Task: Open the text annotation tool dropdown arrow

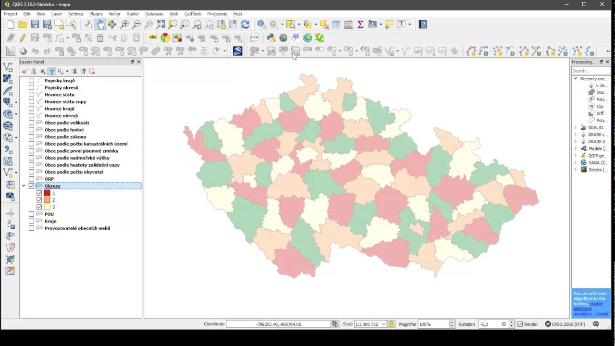Action: coord(409,24)
